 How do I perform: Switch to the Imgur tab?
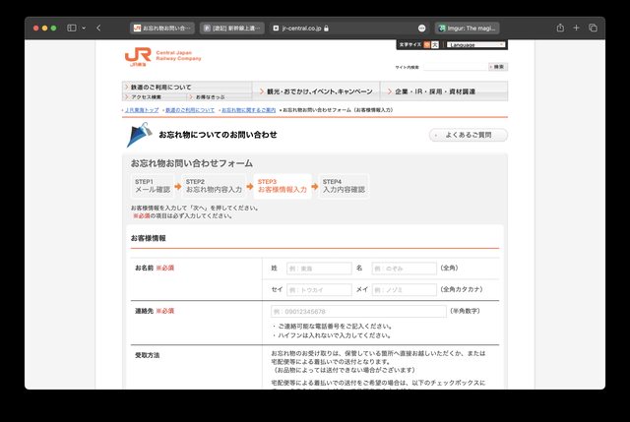(466, 28)
